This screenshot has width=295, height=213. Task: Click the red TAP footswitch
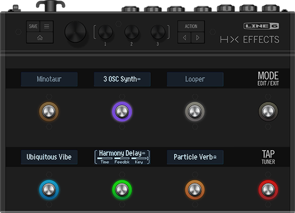(268, 189)
